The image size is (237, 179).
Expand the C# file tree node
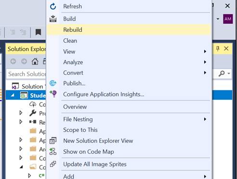click(x=29, y=176)
